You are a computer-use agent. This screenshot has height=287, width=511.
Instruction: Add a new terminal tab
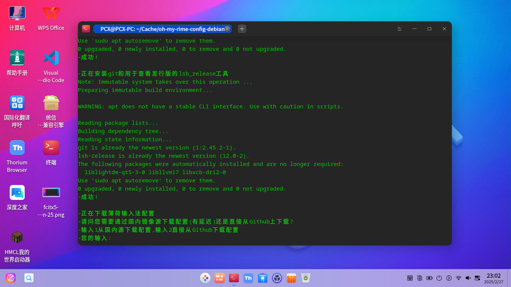pyautogui.click(x=242, y=29)
